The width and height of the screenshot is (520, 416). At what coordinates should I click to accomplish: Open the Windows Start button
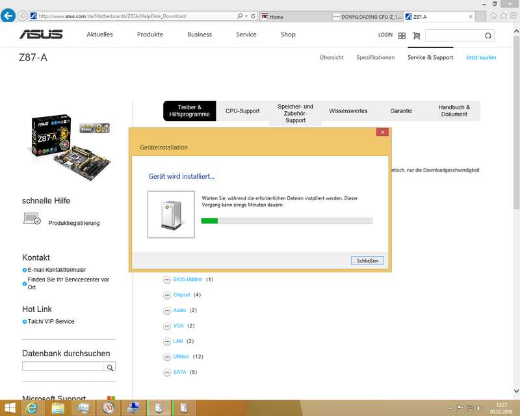10,408
